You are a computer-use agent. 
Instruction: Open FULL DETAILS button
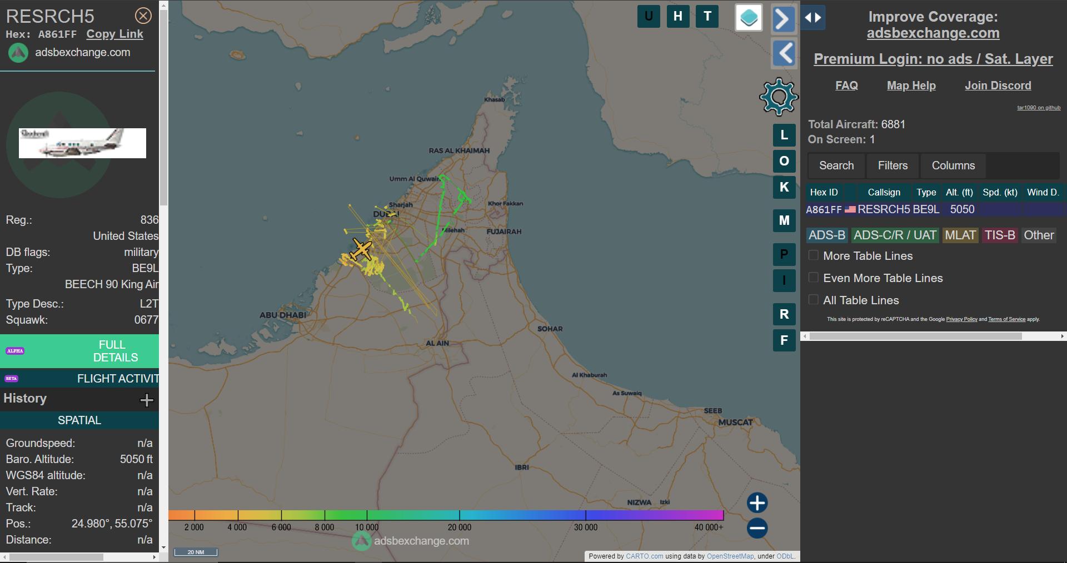pos(79,351)
